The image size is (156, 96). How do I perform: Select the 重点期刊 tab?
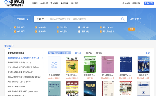9,46
